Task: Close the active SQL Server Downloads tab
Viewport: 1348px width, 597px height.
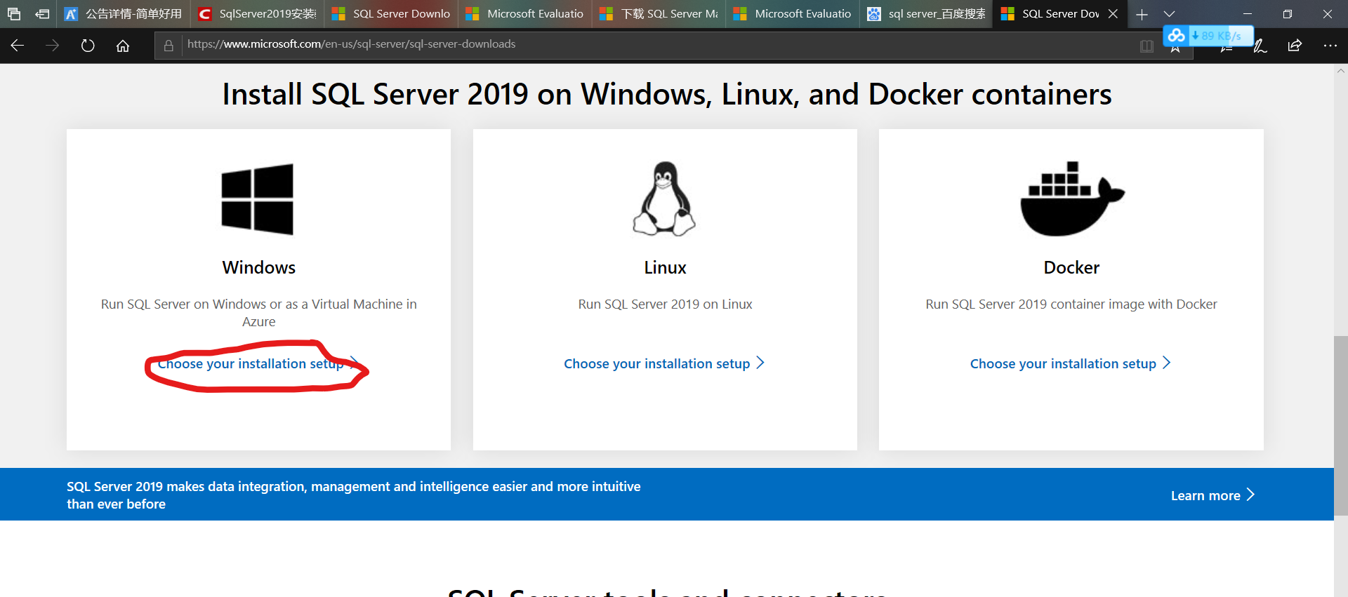Action: coord(1113,13)
